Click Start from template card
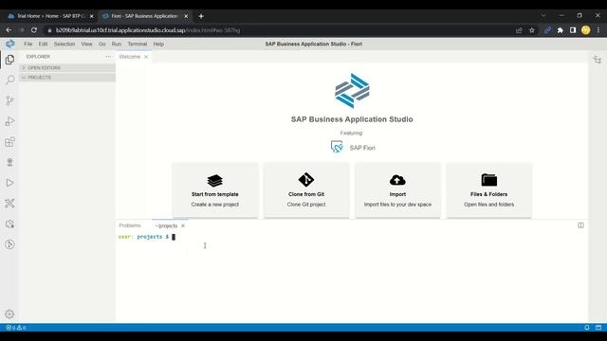Screen dimensions: 607x341 pyautogui.click(x=215, y=190)
